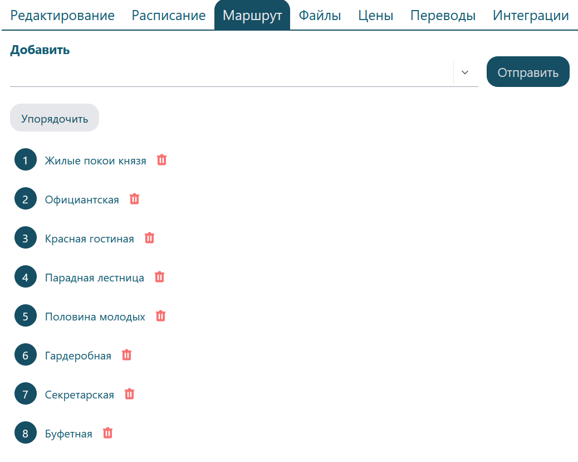
Task: Click the Упорядочить button
Action: (x=55, y=118)
